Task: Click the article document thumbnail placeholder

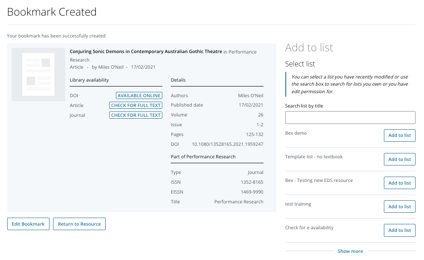Action: pyautogui.click(x=38, y=74)
